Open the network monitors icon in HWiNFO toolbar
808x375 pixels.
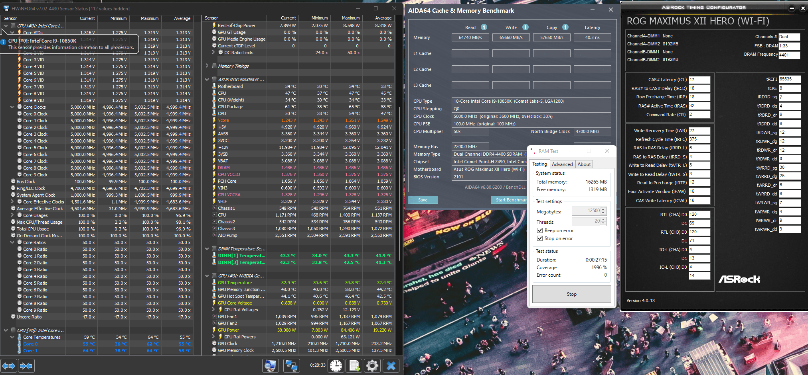pos(291,365)
